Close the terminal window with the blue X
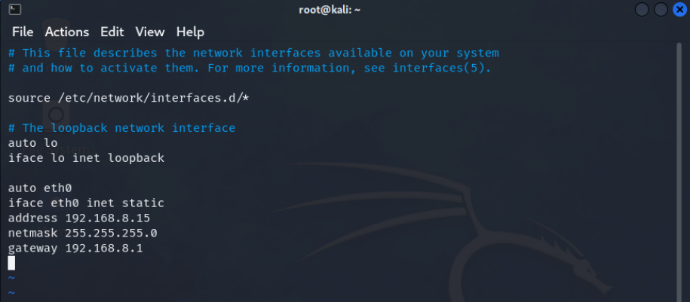This screenshot has height=302, width=690. [678, 10]
